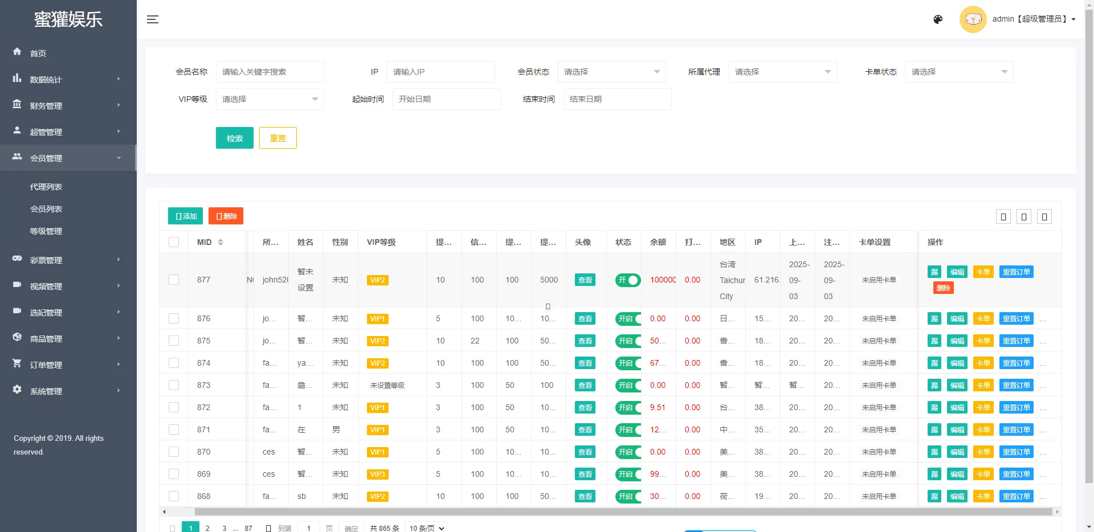
Task: Expand the 会员状态 select dropdown
Action: tap(611, 72)
